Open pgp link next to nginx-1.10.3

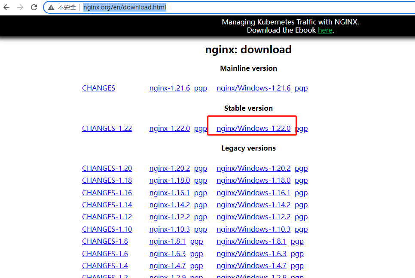[201, 230]
